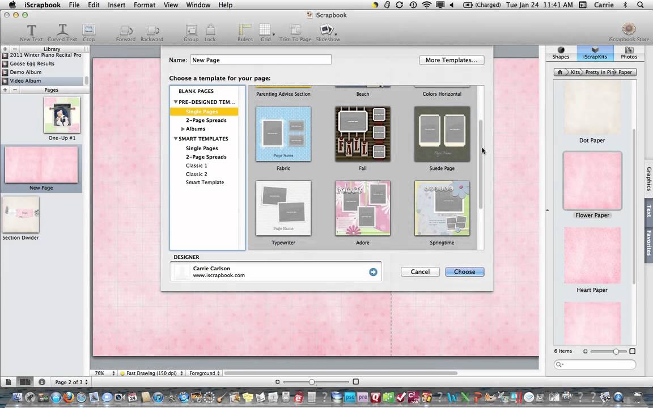Go to Pretty in Pink breadcrumb
The height and width of the screenshot is (408, 653).
coord(600,72)
